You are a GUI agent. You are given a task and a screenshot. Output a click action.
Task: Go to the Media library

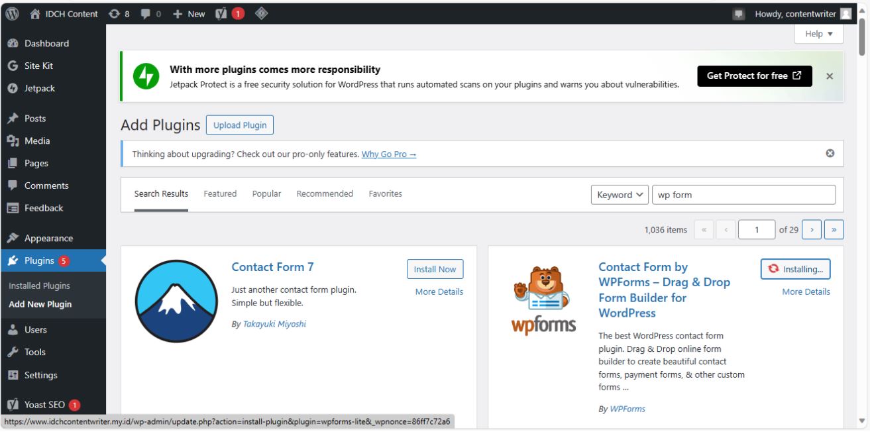(37, 140)
